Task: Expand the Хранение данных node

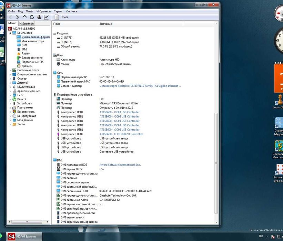Action: pyautogui.click(x=10, y=91)
